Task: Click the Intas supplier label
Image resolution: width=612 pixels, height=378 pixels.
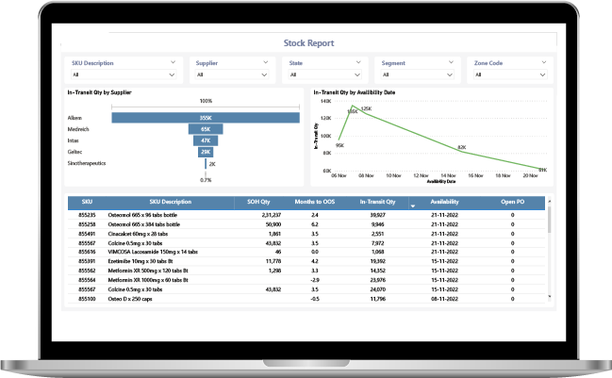Action: [73, 140]
